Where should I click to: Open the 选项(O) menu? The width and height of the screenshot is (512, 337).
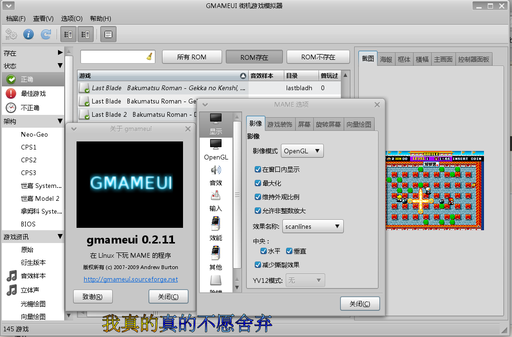71,19
